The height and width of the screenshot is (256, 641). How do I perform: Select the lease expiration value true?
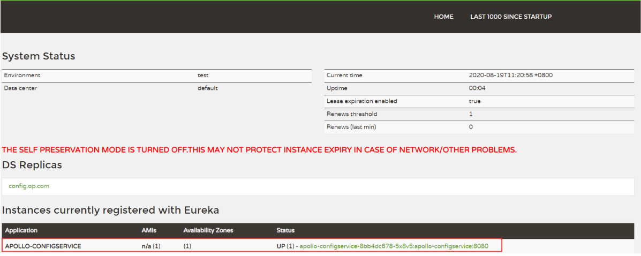tap(474, 101)
